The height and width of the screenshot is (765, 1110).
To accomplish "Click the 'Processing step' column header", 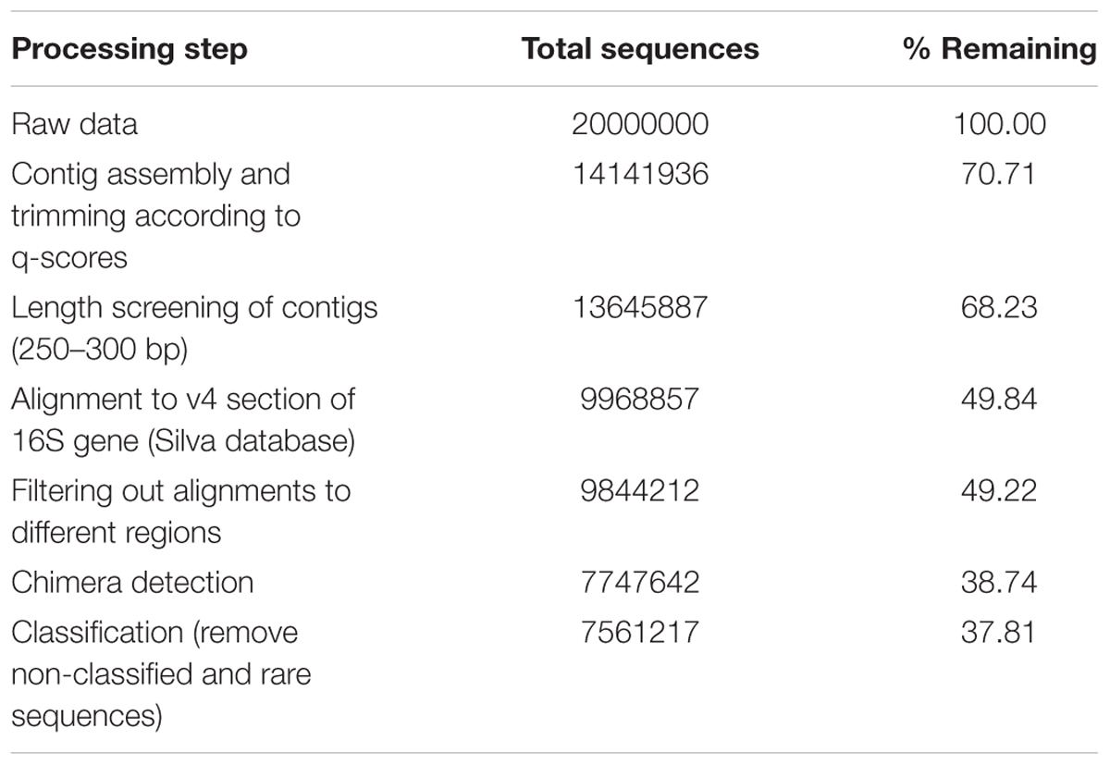I will click(x=129, y=49).
